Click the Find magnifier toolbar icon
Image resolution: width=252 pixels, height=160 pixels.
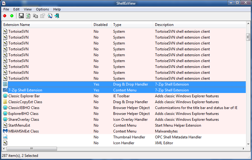[50, 16]
